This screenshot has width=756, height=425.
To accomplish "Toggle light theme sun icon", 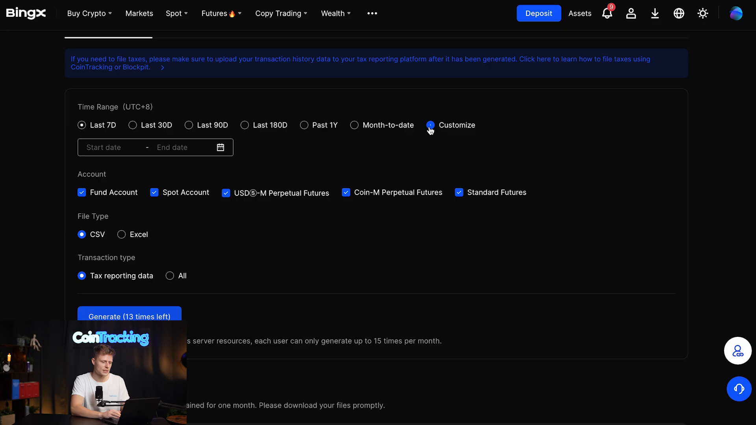I will coord(703,13).
